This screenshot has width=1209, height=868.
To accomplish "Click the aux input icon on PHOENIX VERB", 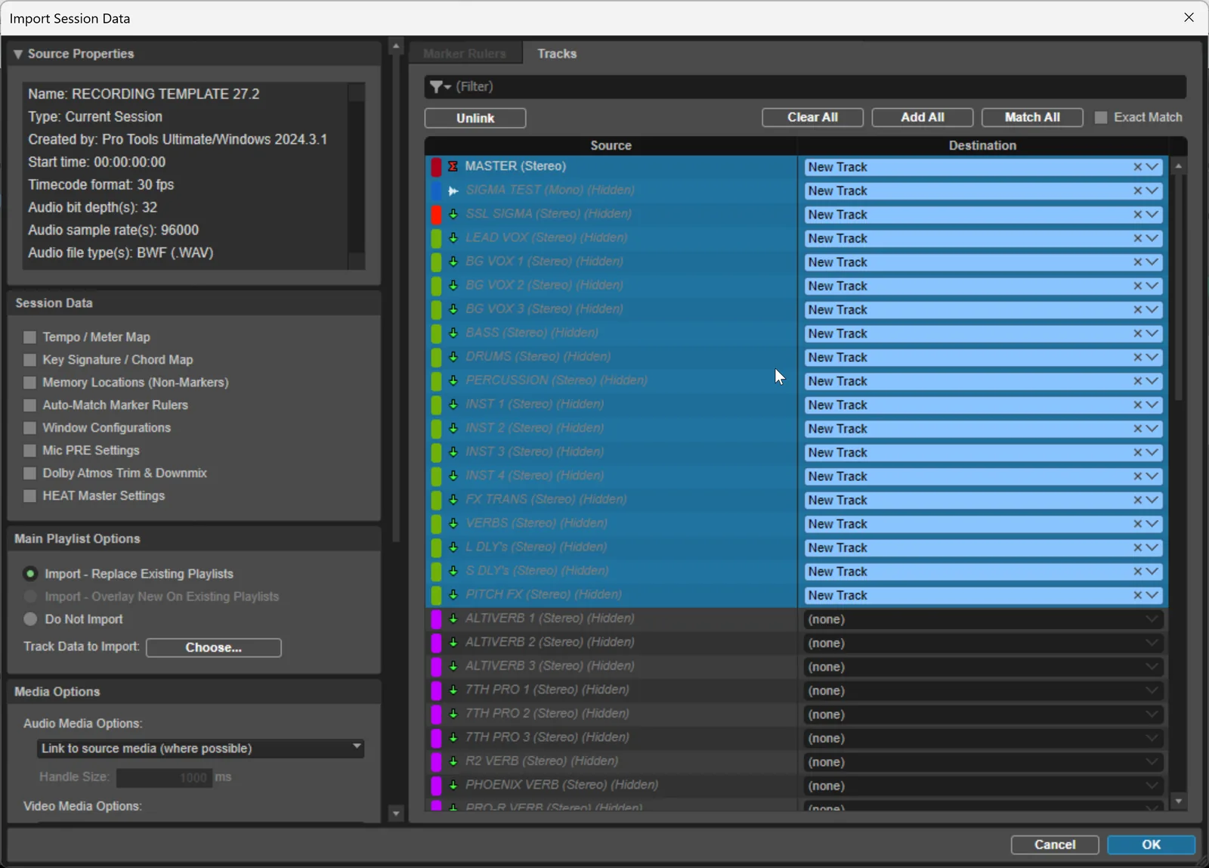I will (453, 786).
